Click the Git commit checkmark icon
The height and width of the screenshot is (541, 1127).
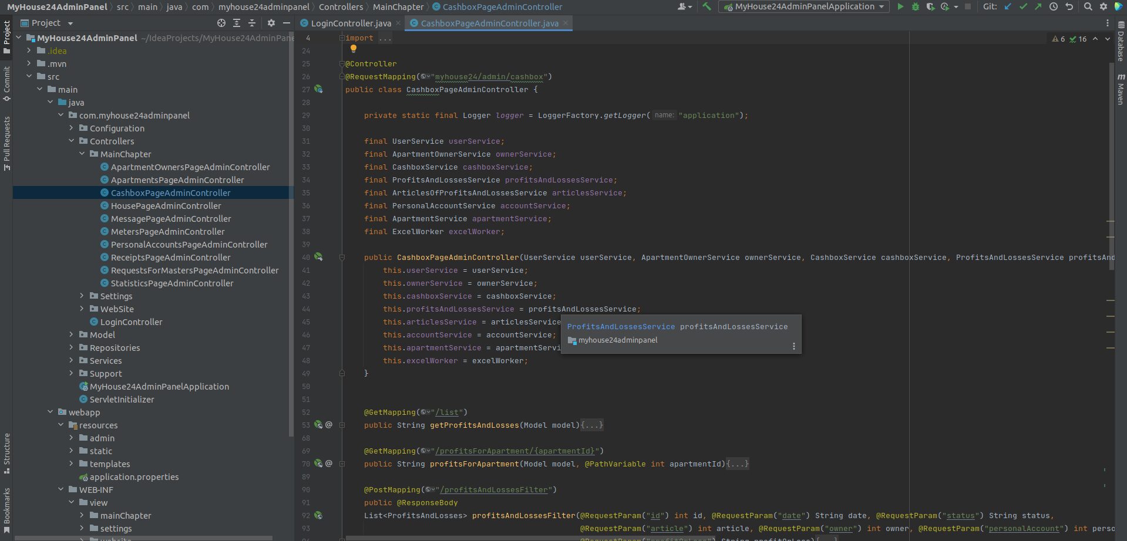(x=1023, y=6)
